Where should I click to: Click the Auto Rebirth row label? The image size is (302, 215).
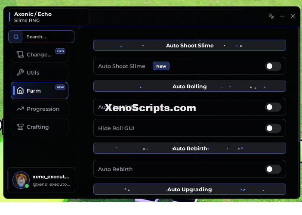115,169
